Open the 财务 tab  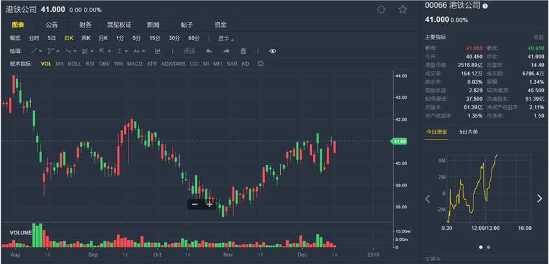click(x=85, y=25)
